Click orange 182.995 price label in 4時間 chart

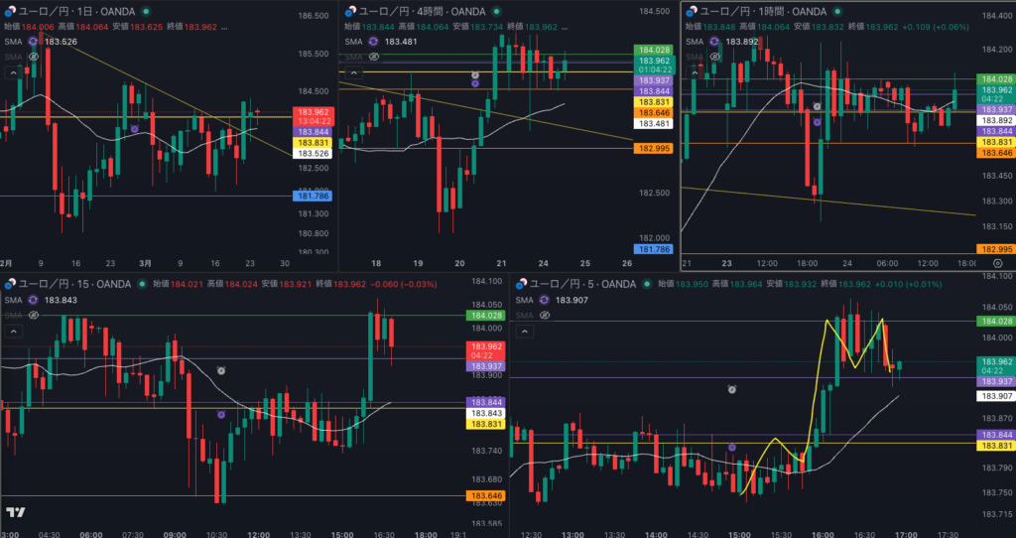(653, 149)
